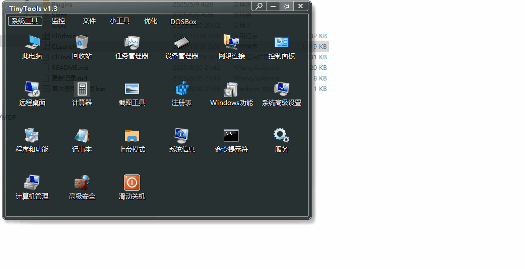Screen dimensions: 525x269
Task: Open the 服务 services gear icon
Action: [281, 136]
